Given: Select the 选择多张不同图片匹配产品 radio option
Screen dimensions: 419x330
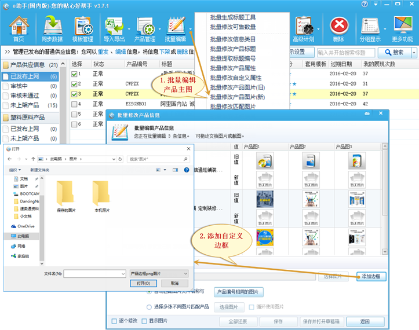Looking at the screenshot, I should tap(149, 307).
